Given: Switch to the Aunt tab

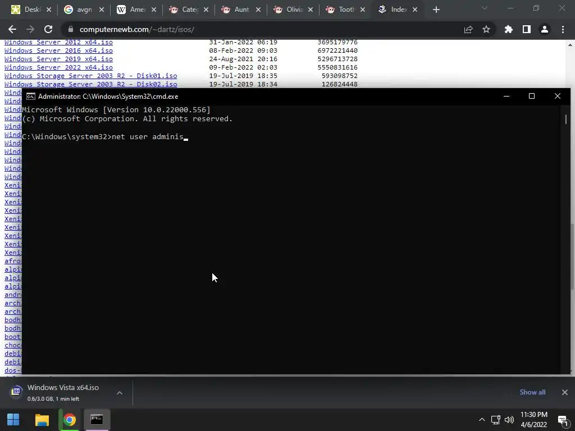Looking at the screenshot, I should 240,10.
